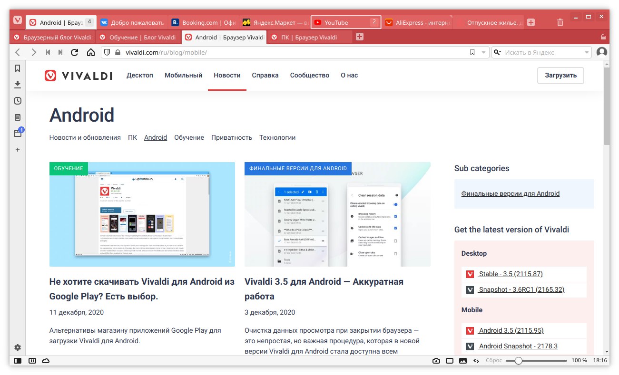Open the tracker blocker shield icon
619x375 pixels.
pyautogui.click(x=107, y=52)
